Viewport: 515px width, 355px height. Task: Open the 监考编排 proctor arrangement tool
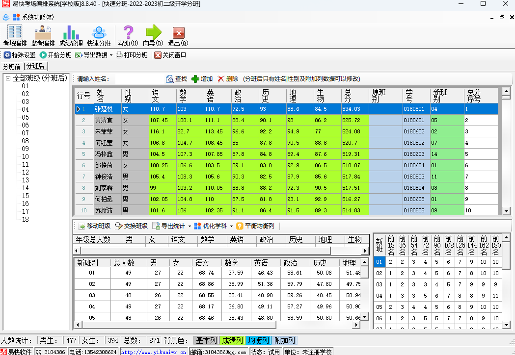pyautogui.click(x=43, y=35)
